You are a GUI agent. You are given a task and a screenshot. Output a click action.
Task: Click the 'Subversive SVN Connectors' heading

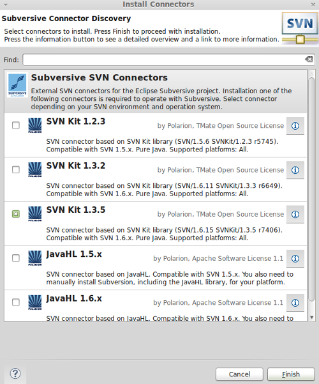[x=100, y=78]
